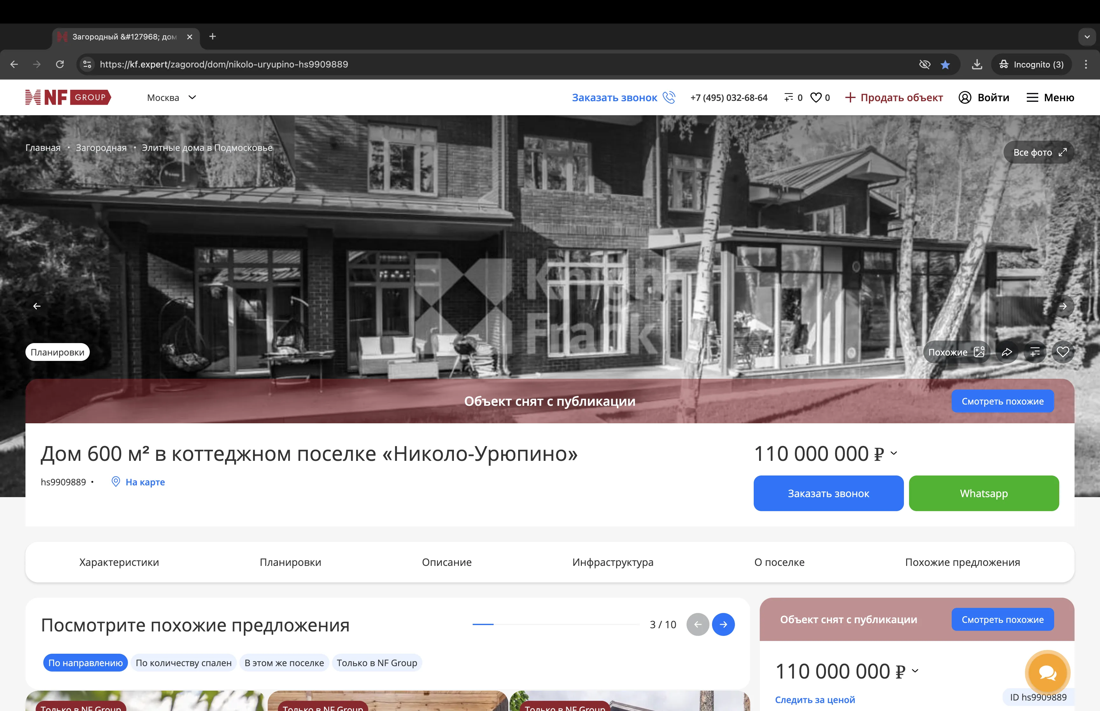Activate the Только в NF Group filter
The image size is (1100, 711).
(377, 663)
